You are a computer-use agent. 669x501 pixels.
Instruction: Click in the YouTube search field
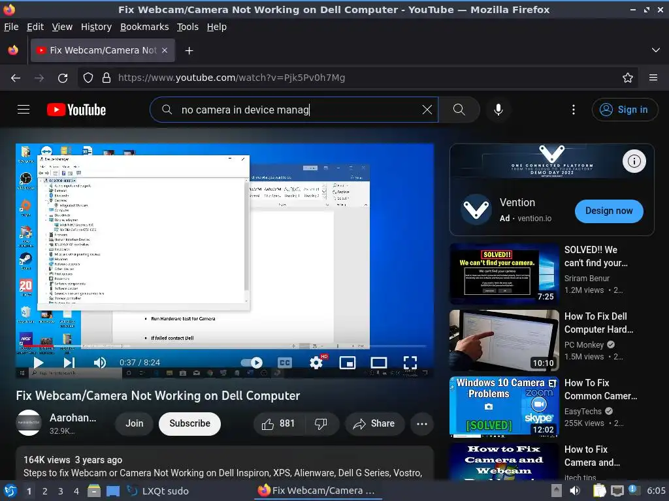(x=295, y=110)
